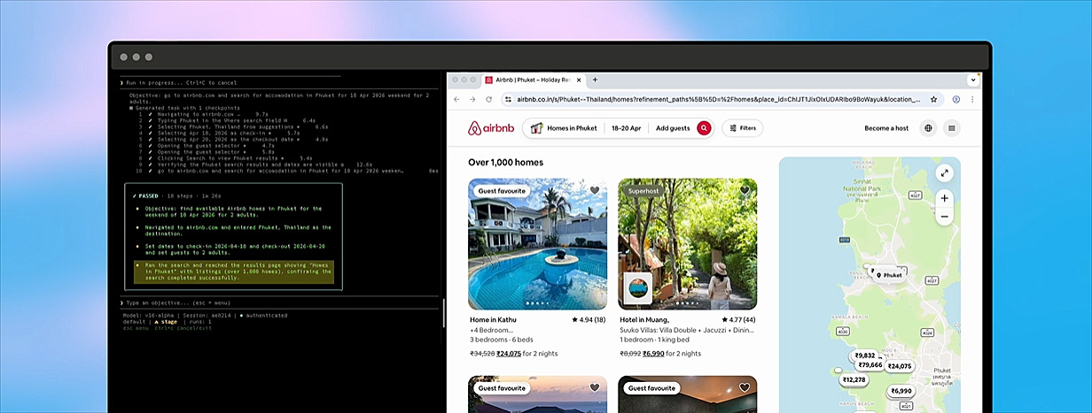
Task: Click the Guest favourite badge on Kathu home
Action: [502, 191]
